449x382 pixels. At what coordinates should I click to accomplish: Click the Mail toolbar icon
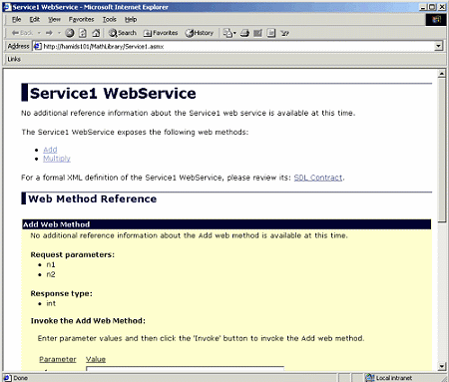tap(229, 33)
